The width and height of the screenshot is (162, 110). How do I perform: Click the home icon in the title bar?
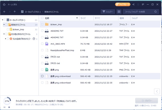[x=4, y=5]
